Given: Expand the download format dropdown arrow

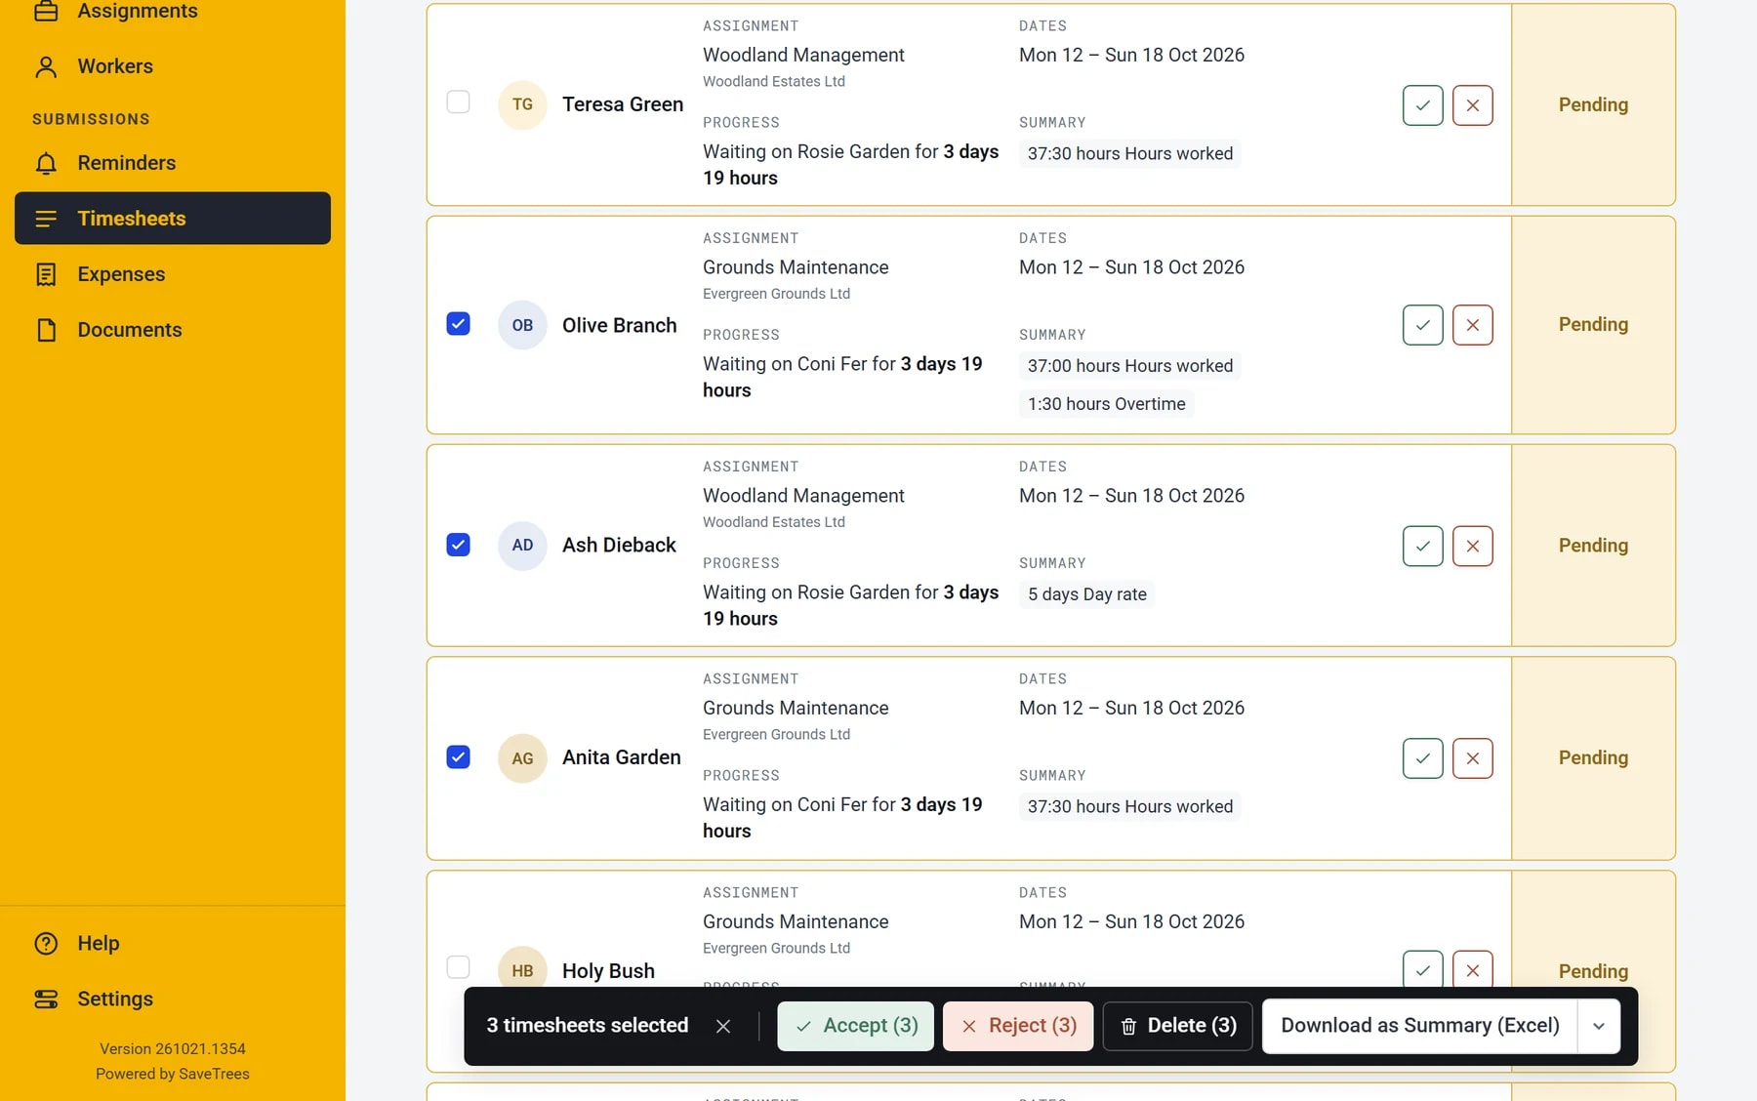Looking at the screenshot, I should 1598,1026.
